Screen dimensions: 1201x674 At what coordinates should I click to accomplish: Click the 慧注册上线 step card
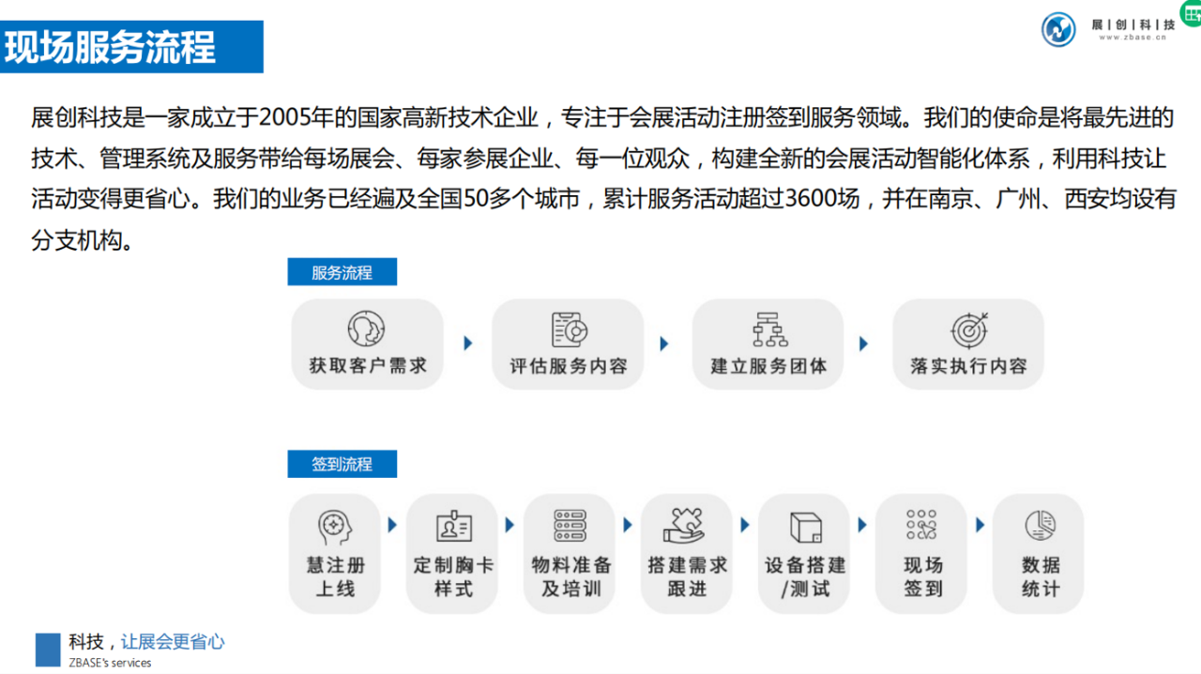pos(335,554)
